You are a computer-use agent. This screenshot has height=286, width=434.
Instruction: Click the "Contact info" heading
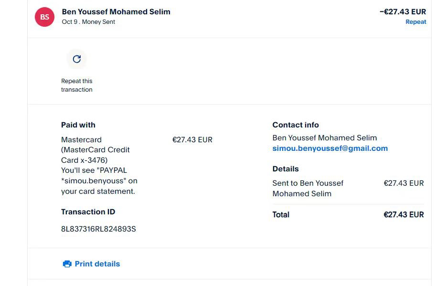point(296,125)
